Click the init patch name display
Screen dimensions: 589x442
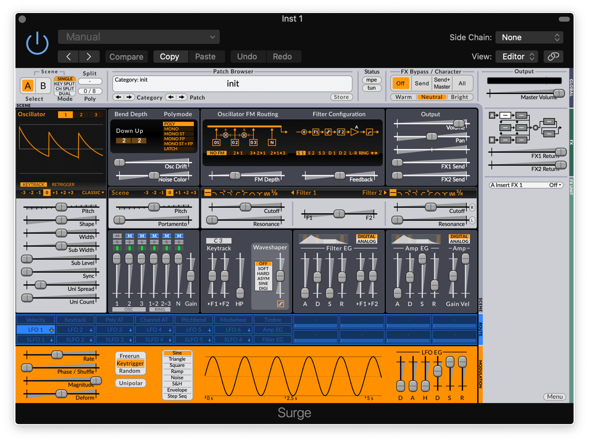click(x=233, y=84)
